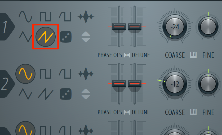Screen dimensions: 222x135
Task: Click oscillator 1 coarse knob showing -24
Action: (175, 27)
